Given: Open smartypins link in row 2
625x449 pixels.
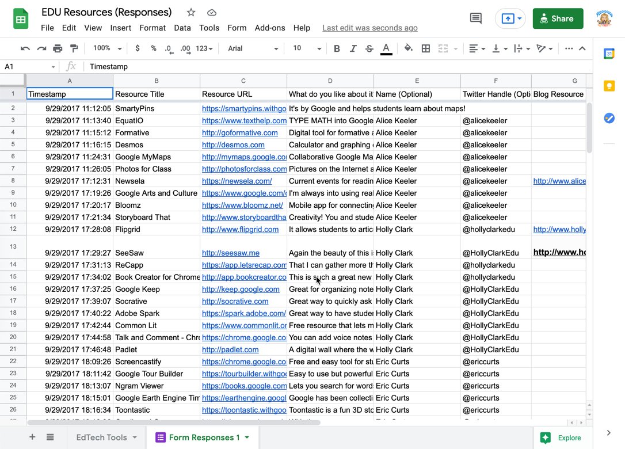Looking at the screenshot, I should coord(244,108).
